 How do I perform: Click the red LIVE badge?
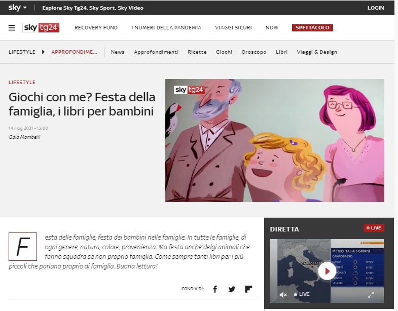pos(374,228)
